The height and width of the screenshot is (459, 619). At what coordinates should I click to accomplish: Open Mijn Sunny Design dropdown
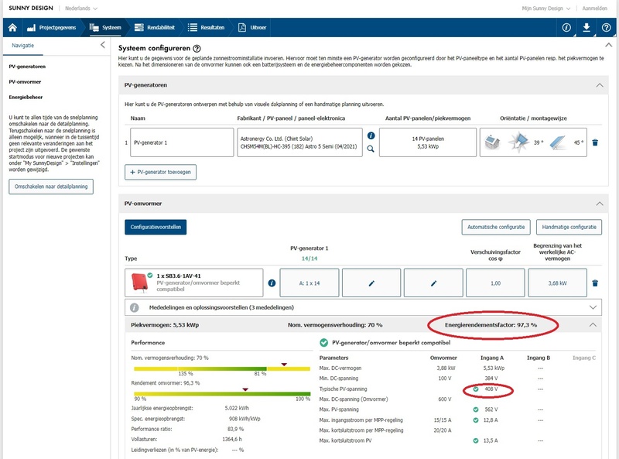tap(546, 9)
